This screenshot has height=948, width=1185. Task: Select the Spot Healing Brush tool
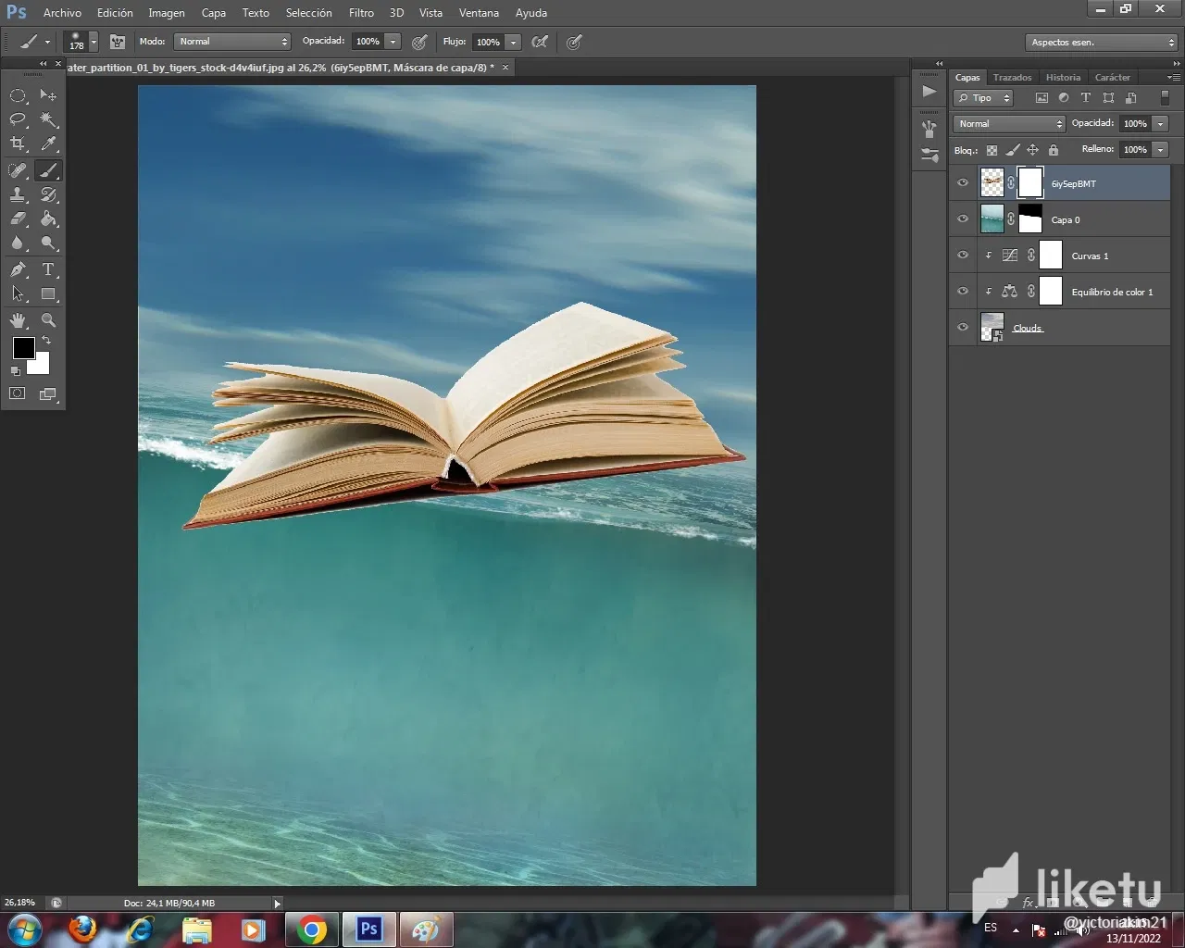pyautogui.click(x=18, y=170)
